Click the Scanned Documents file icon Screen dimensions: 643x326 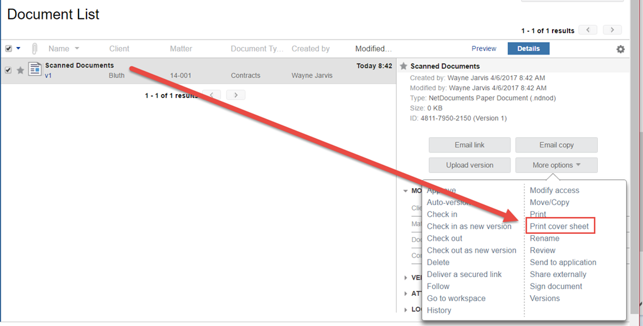tap(35, 69)
